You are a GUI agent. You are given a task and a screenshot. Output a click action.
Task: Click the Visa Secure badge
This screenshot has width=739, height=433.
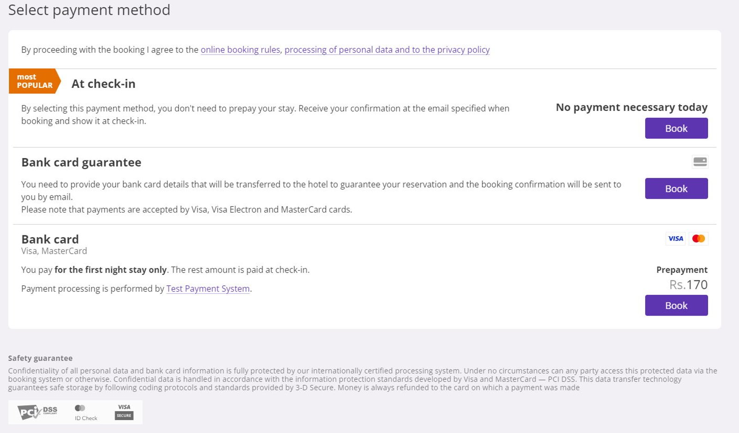[124, 412]
